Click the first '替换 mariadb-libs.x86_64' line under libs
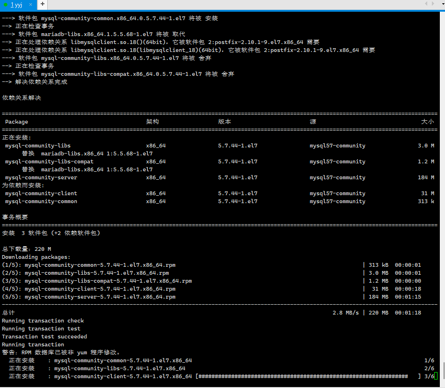Image resolution: width=445 pixels, height=388 pixels. [87, 154]
